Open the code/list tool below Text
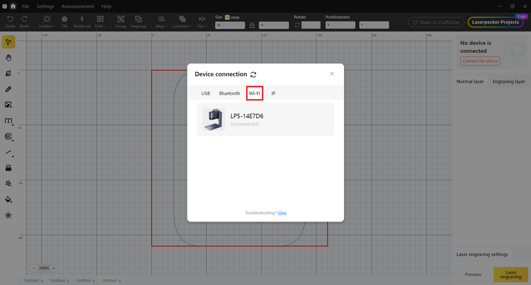This screenshot has height=285, width=531. coord(8,137)
